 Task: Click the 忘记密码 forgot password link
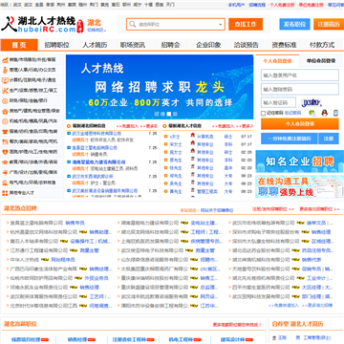(x=292, y=113)
